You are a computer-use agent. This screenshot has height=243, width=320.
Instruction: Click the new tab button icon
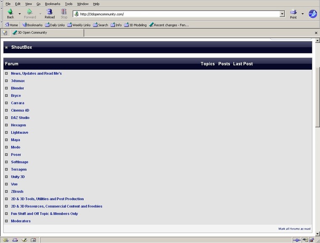tap(5, 33)
